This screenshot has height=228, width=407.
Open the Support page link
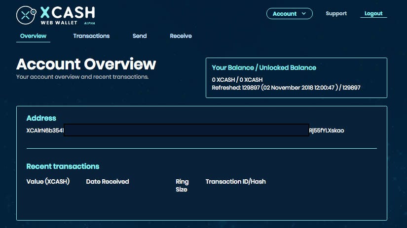point(336,13)
